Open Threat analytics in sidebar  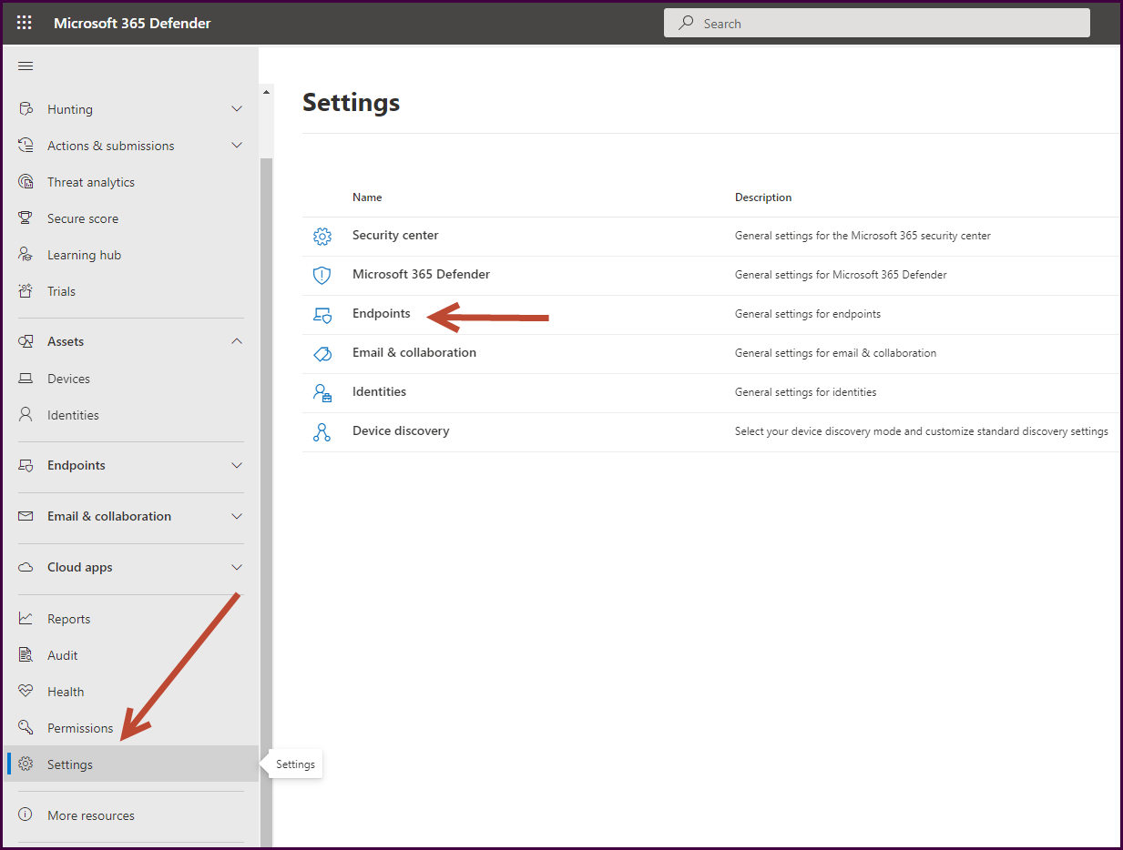coord(90,182)
